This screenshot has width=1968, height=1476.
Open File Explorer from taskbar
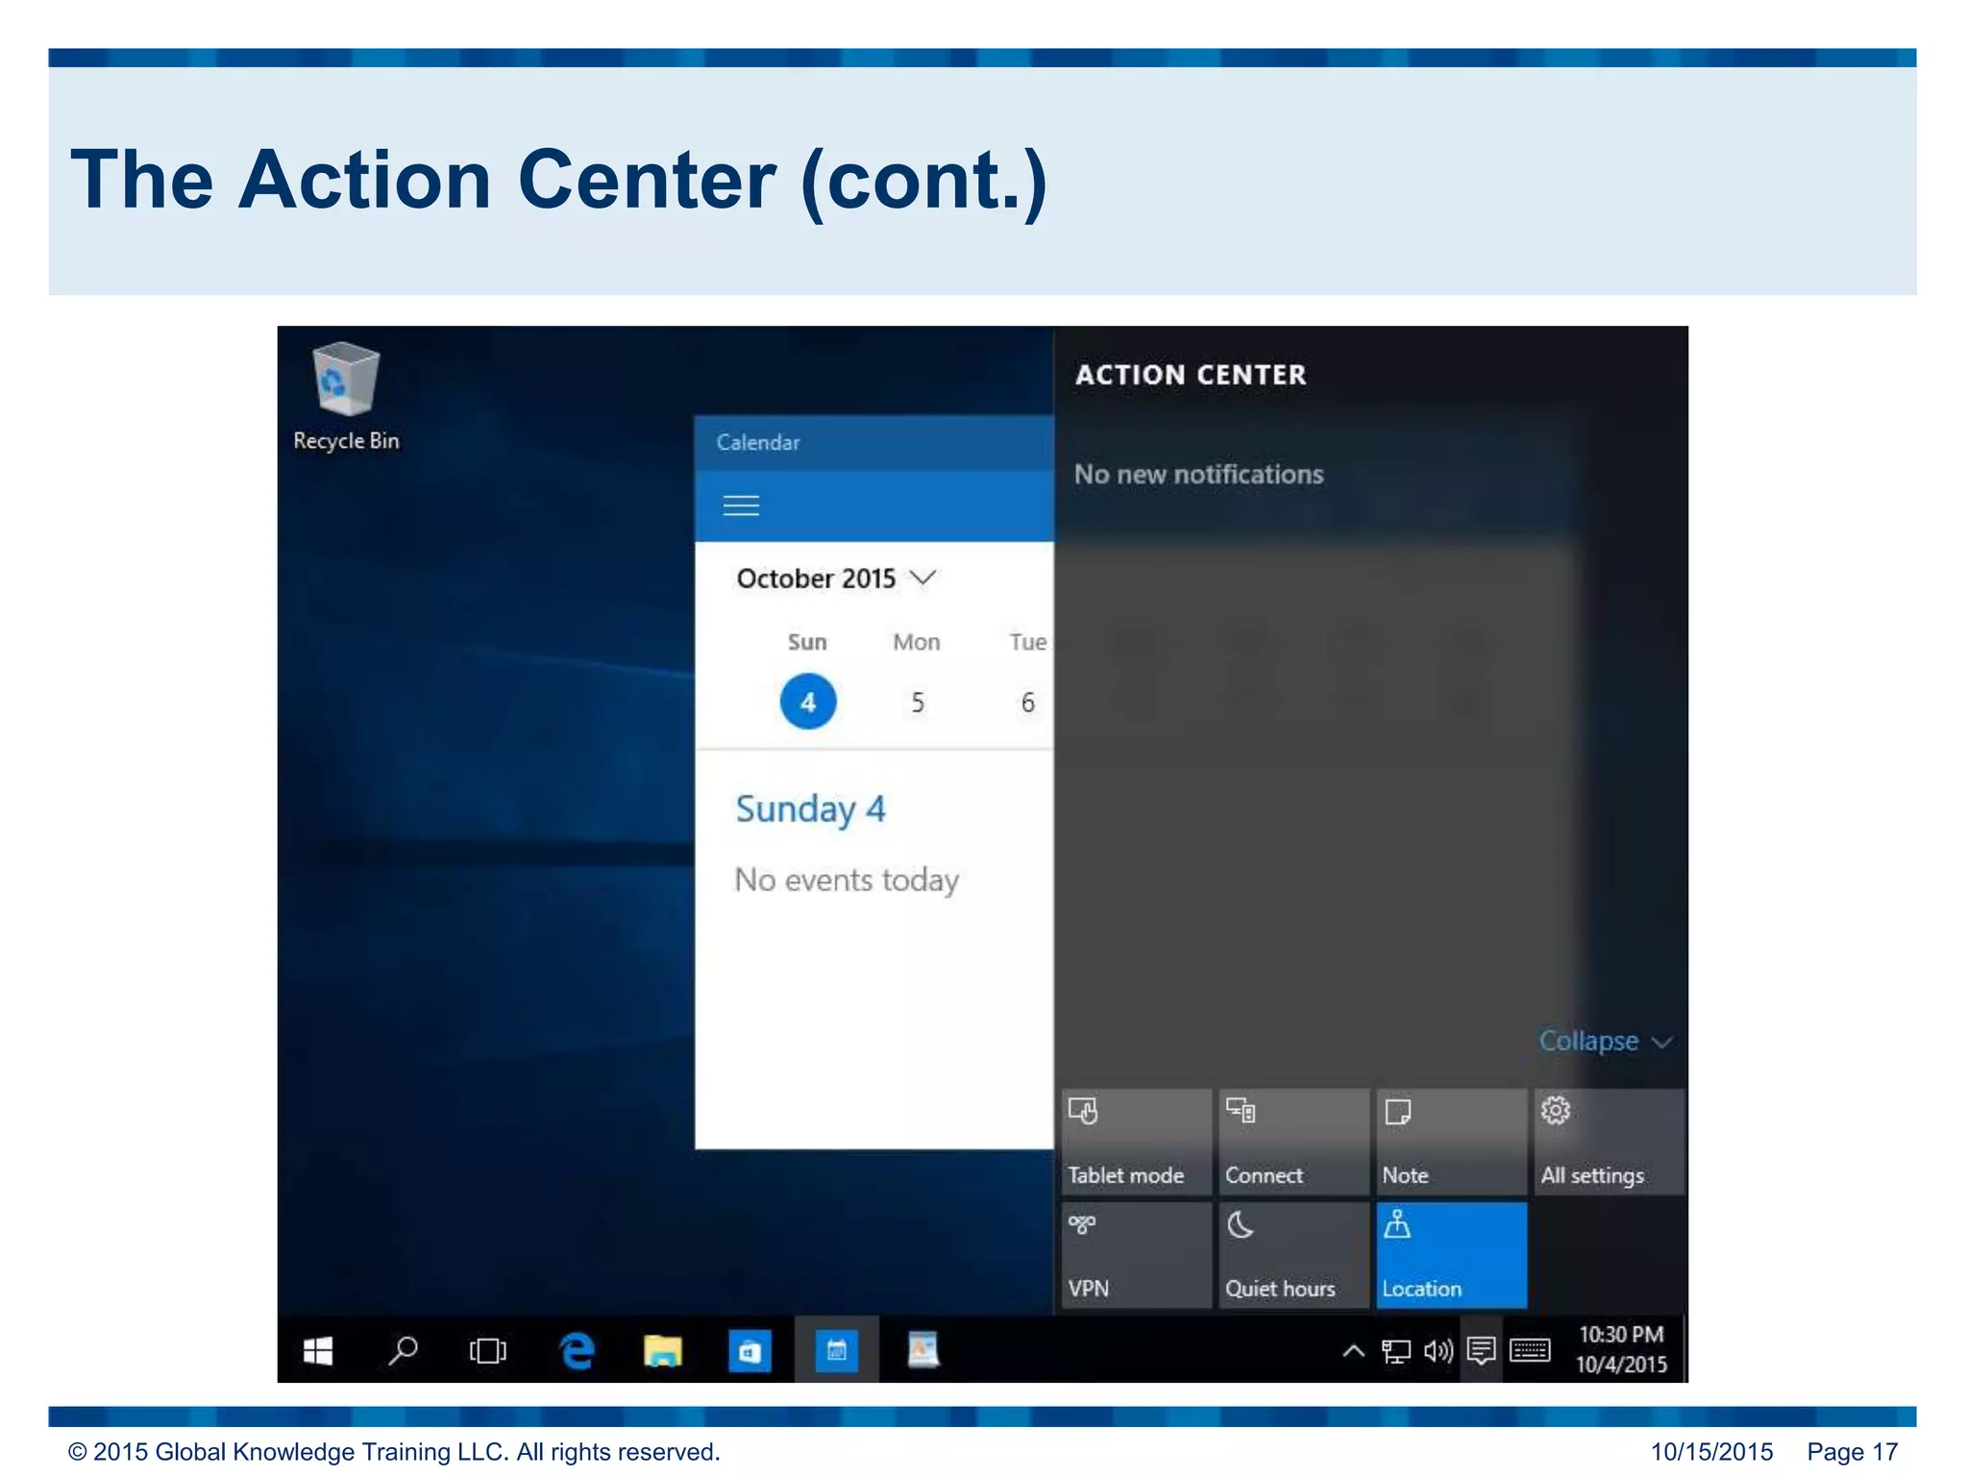tap(662, 1350)
